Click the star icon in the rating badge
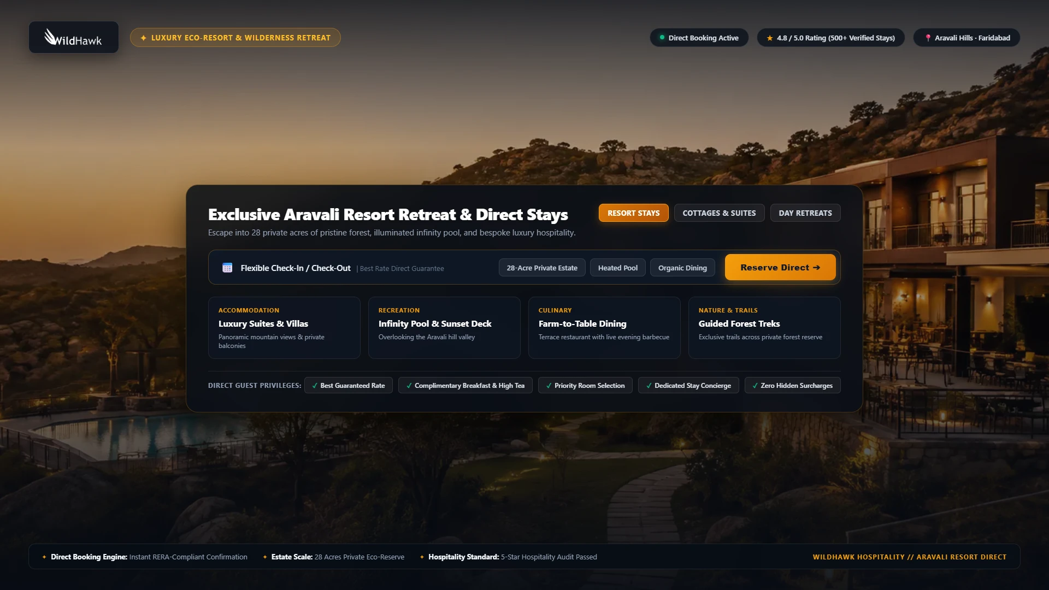1049x590 pixels. pos(770,38)
